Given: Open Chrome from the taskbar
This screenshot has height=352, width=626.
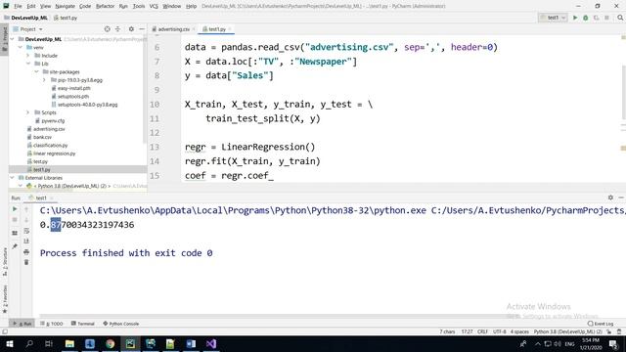Looking at the screenshot, I should coord(111,343).
